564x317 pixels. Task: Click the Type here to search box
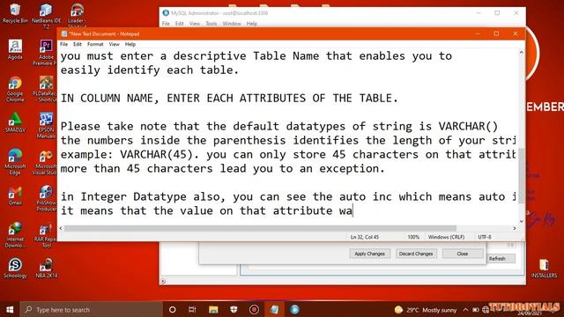pos(92,309)
